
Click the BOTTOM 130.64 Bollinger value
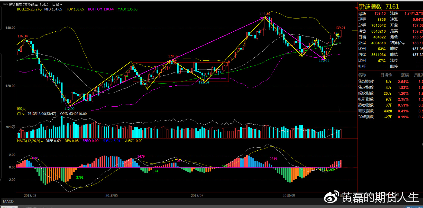coord(101,9)
